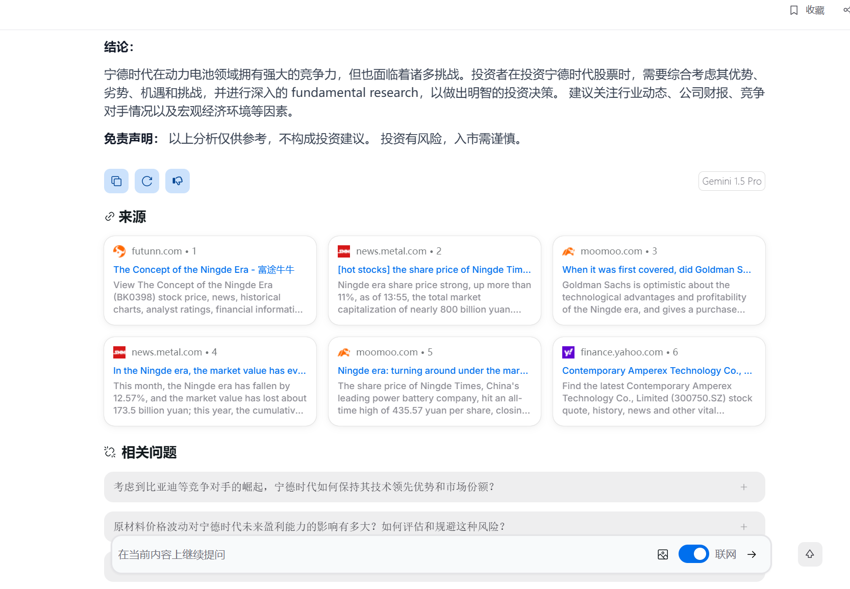Open Ningde era turning around moomoo link
The image size is (850, 589).
pyautogui.click(x=433, y=371)
